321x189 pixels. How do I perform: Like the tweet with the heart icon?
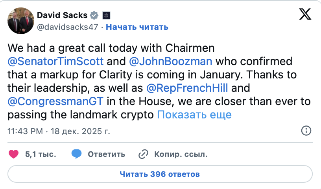tap(14, 154)
